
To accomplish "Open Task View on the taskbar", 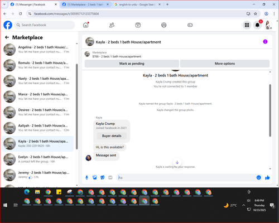I will (16, 205).
